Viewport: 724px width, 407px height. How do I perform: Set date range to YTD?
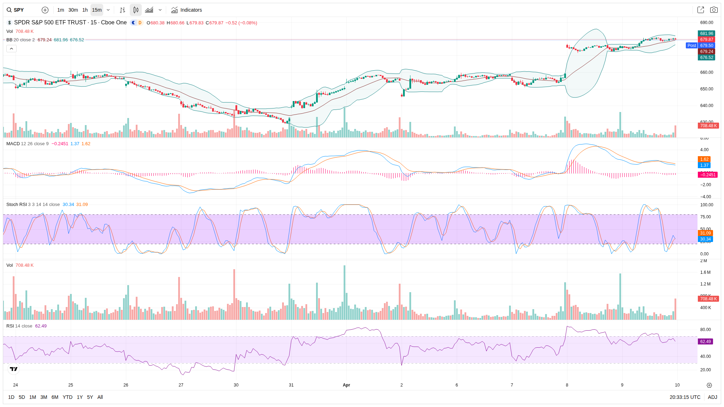(67, 397)
